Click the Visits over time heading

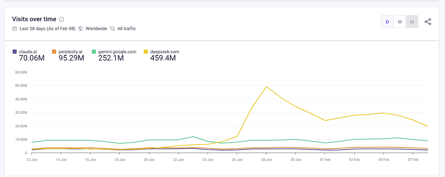[34, 19]
